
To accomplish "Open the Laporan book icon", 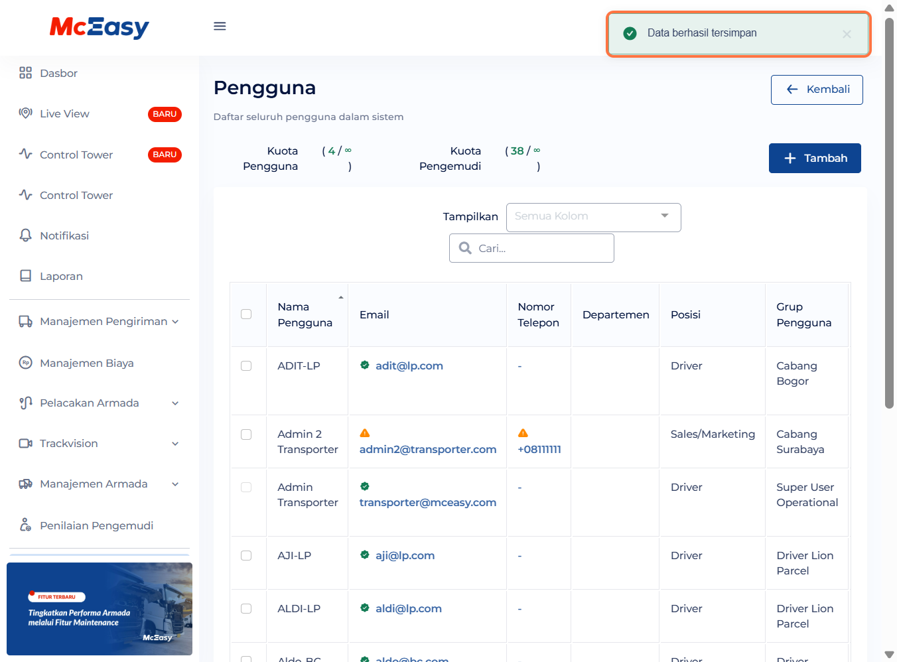I will pyautogui.click(x=25, y=276).
